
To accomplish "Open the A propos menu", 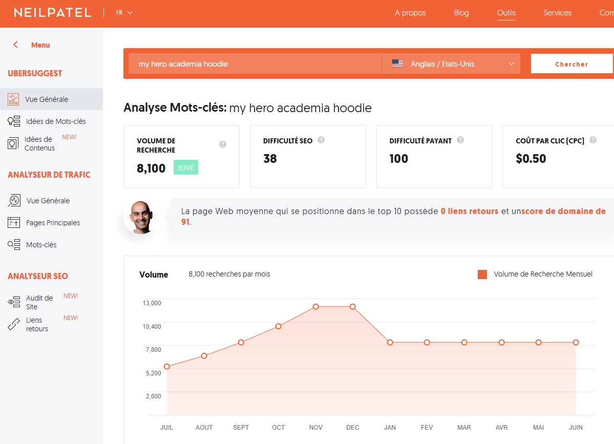I will coord(410,12).
